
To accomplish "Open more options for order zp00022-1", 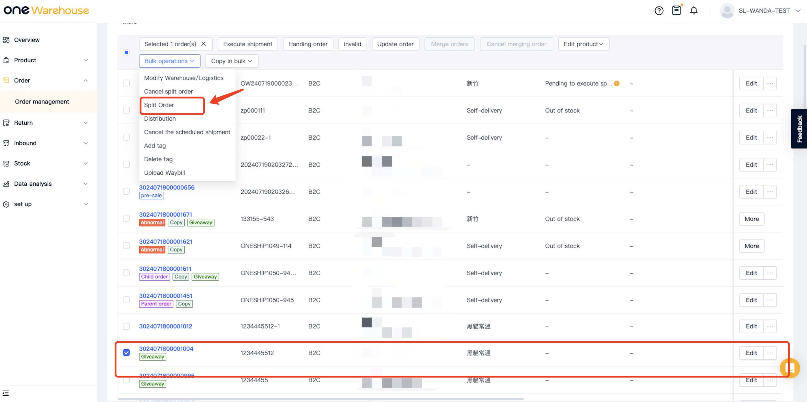I will pyautogui.click(x=770, y=138).
